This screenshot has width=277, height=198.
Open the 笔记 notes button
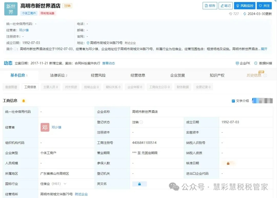(x=225, y=6)
